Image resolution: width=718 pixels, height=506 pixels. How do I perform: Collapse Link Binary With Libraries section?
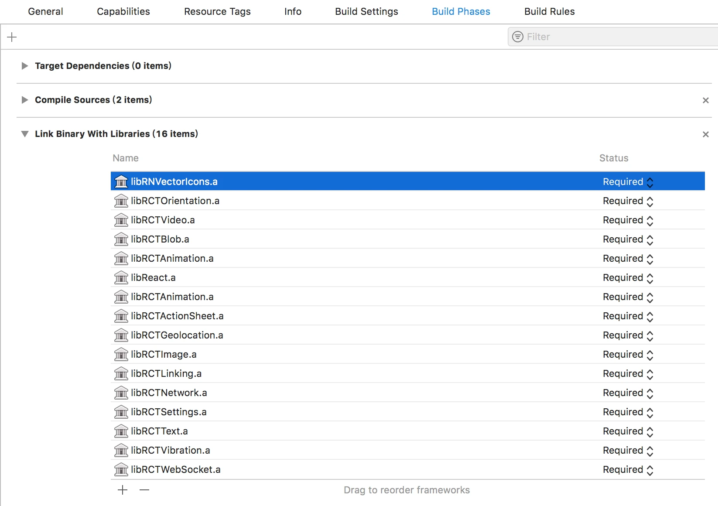pos(25,134)
